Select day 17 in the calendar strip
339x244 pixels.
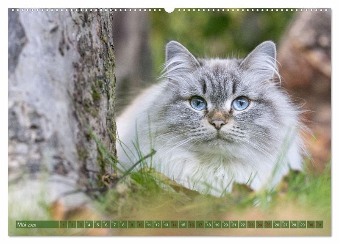[200, 225]
